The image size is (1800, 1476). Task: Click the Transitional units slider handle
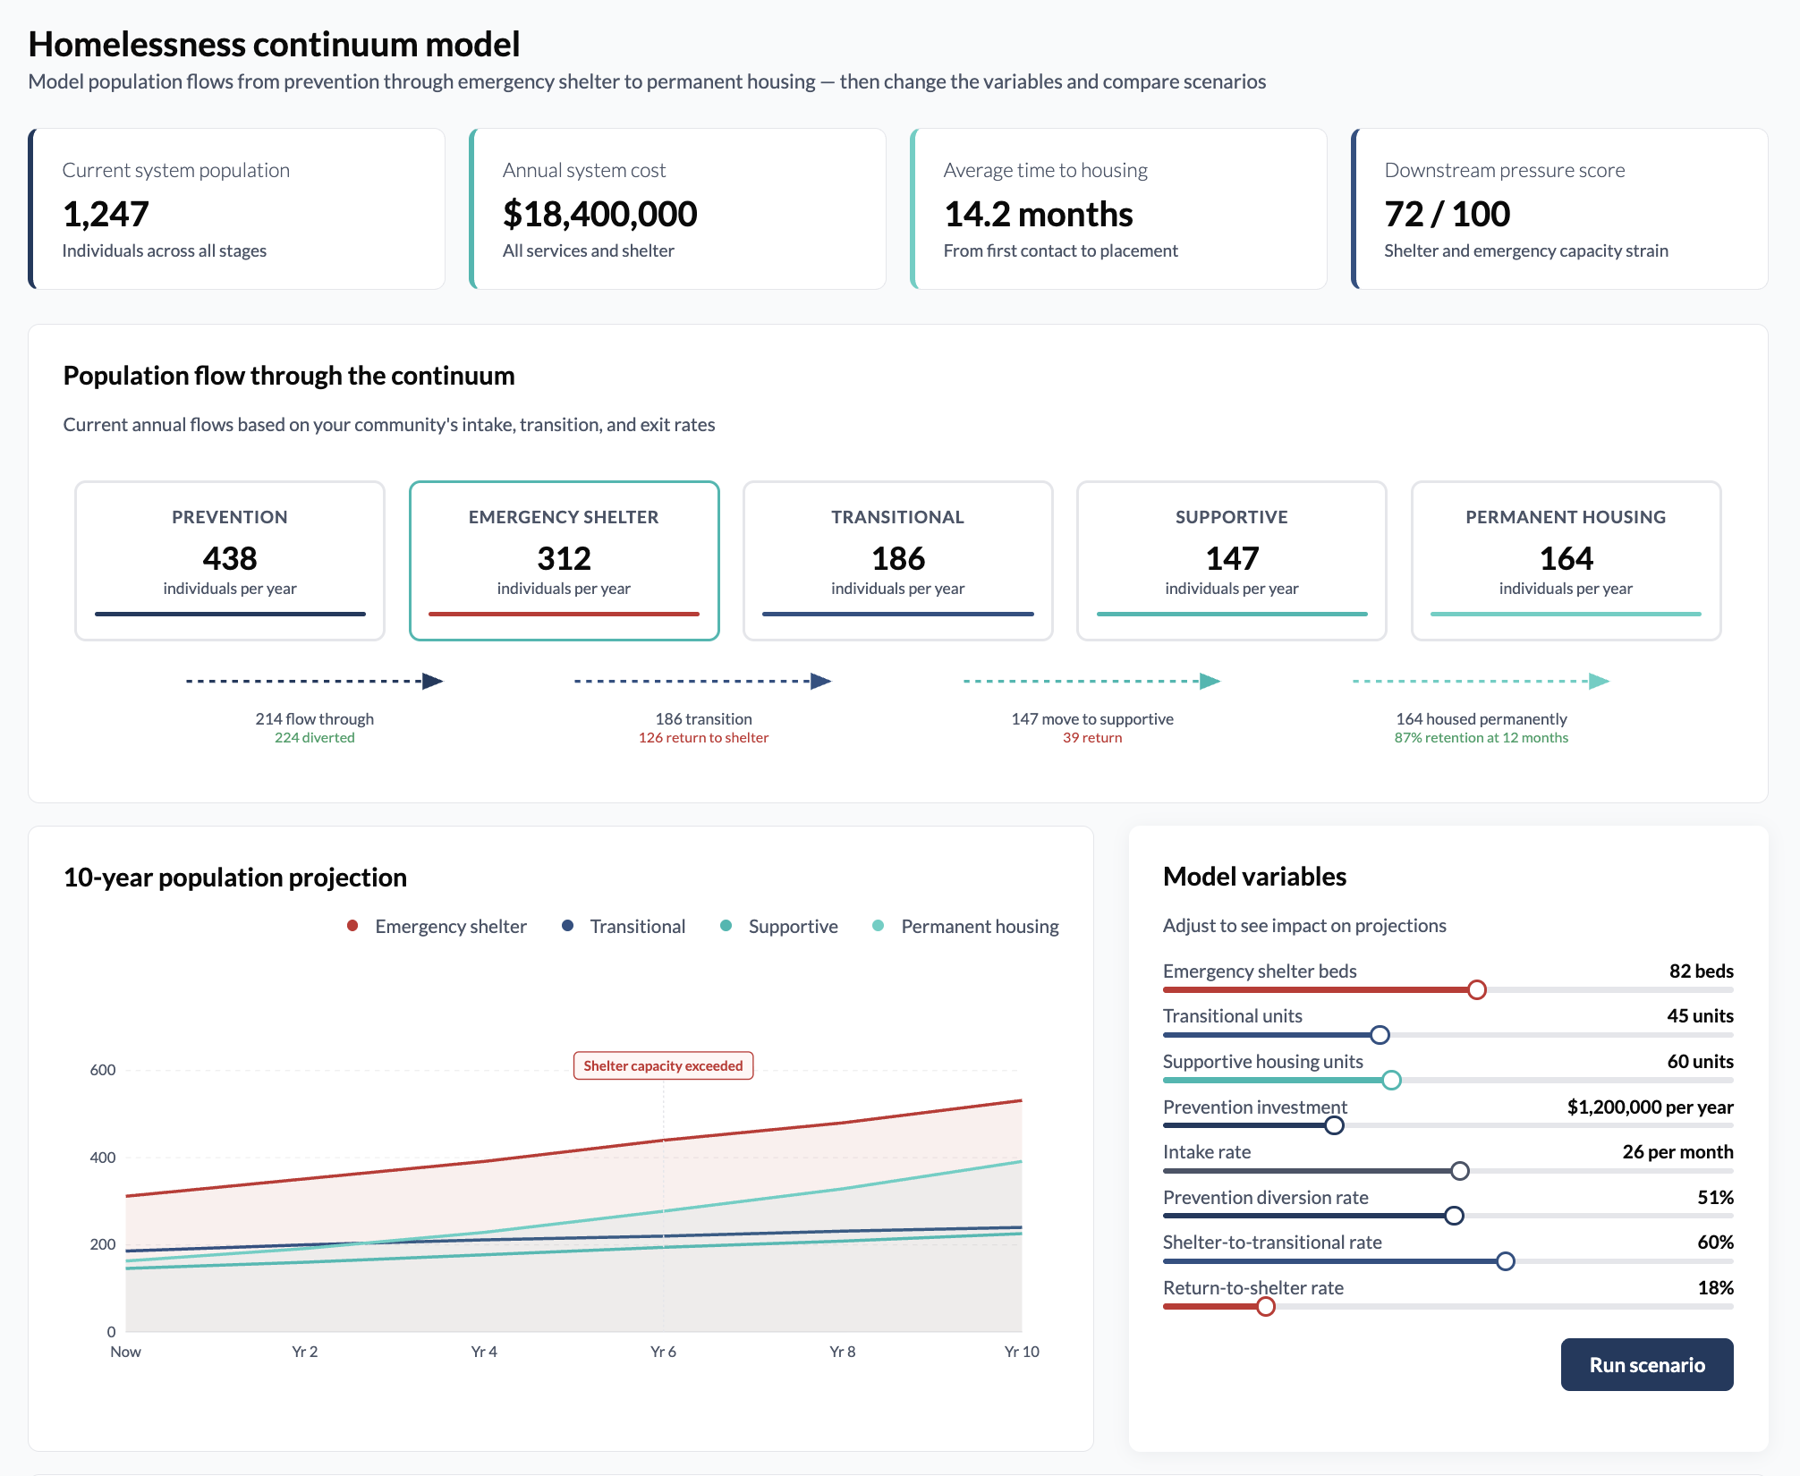pyautogui.click(x=1380, y=1035)
